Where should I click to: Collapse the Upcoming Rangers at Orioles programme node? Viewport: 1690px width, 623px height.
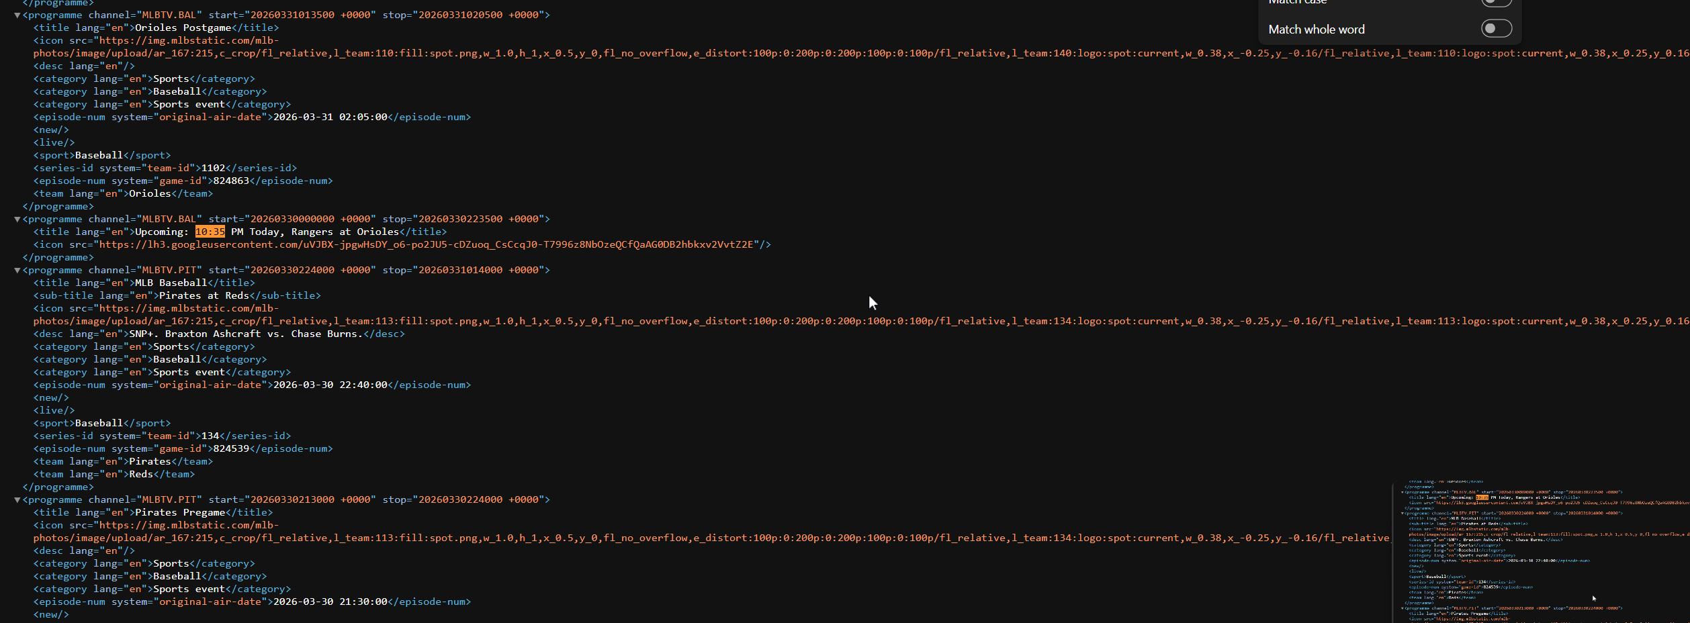17,219
